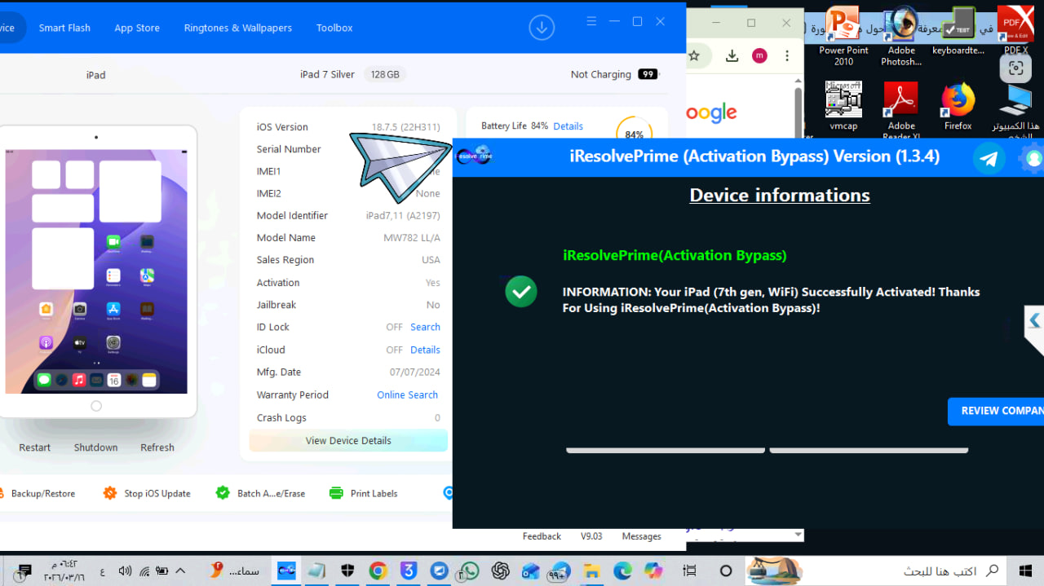
Task: Open WhatsApp from the taskbar
Action: 469,571
